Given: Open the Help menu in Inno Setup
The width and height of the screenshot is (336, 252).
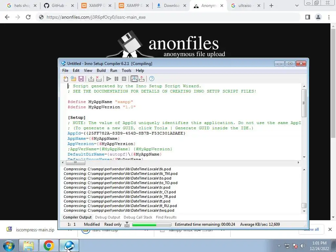Looking at the screenshot, I should (140, 71).
